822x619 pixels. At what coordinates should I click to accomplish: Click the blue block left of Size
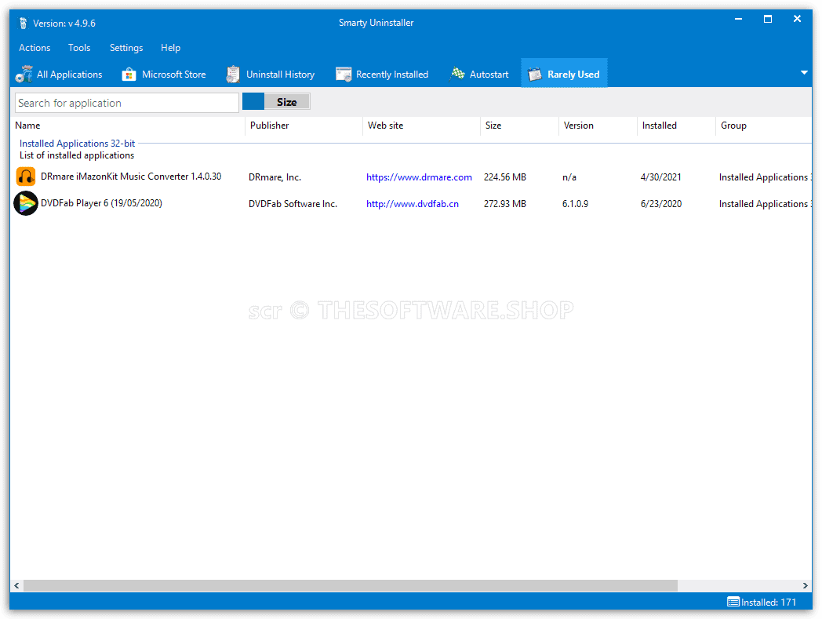pos(253,102)
